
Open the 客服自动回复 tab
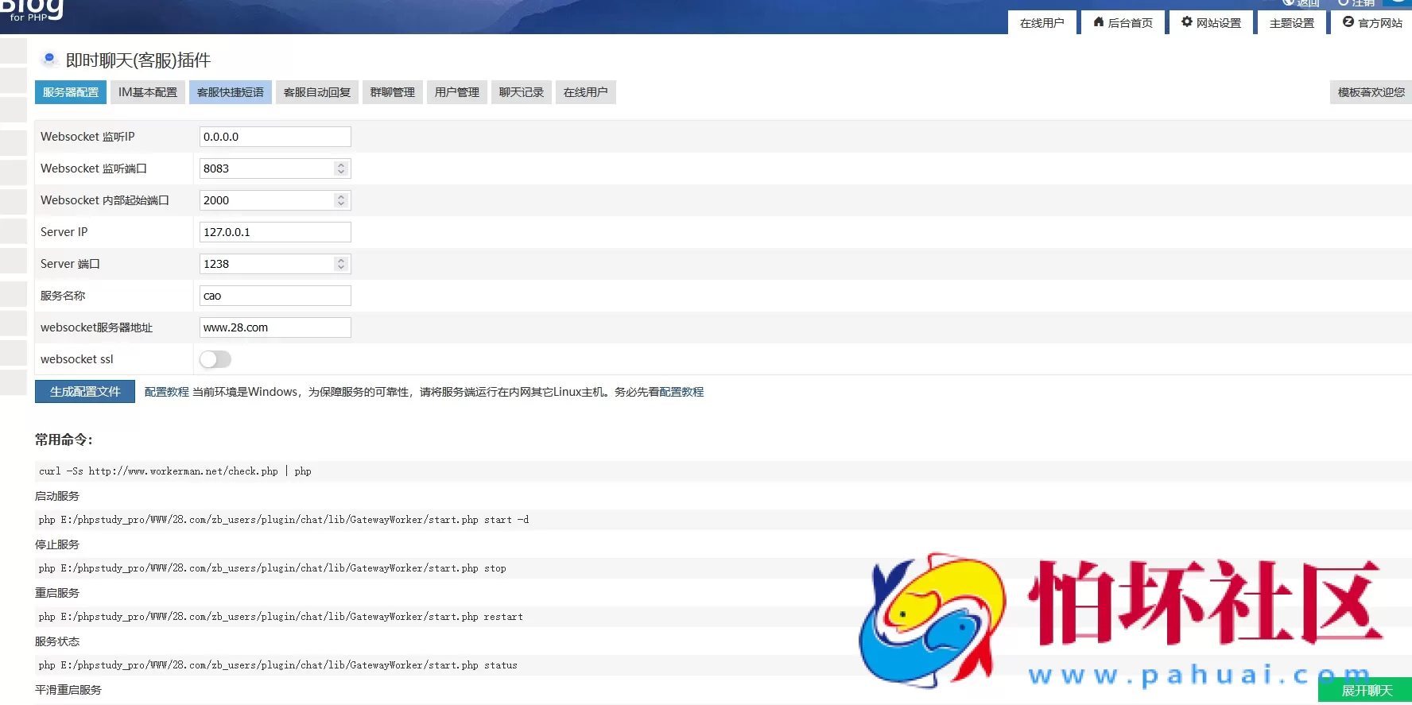point(317,92)
